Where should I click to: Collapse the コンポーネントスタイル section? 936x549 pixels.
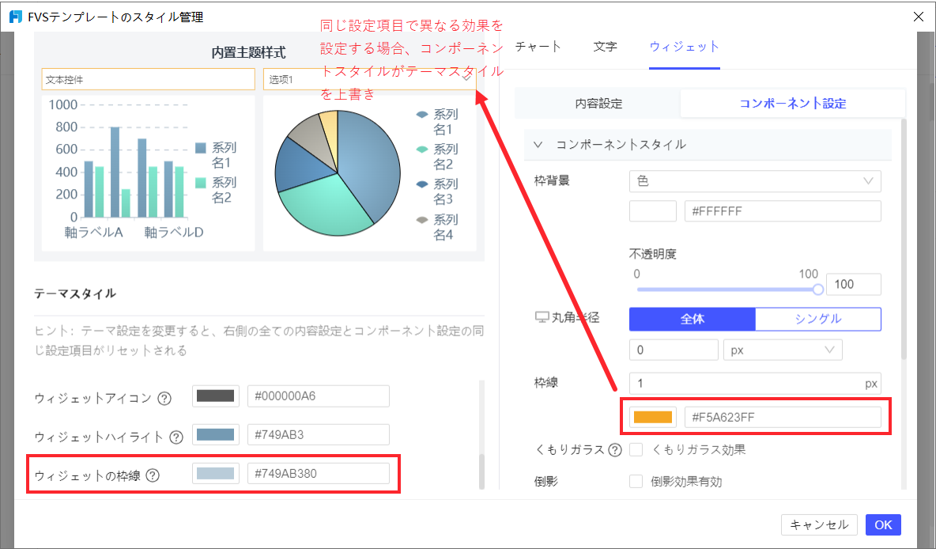[x=538, y=145]
